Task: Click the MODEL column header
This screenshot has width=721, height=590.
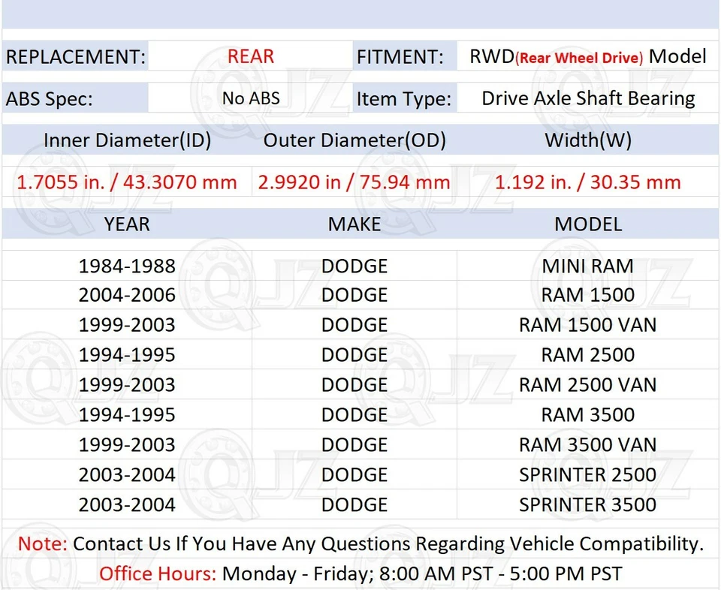Action: tap(588, 224)
